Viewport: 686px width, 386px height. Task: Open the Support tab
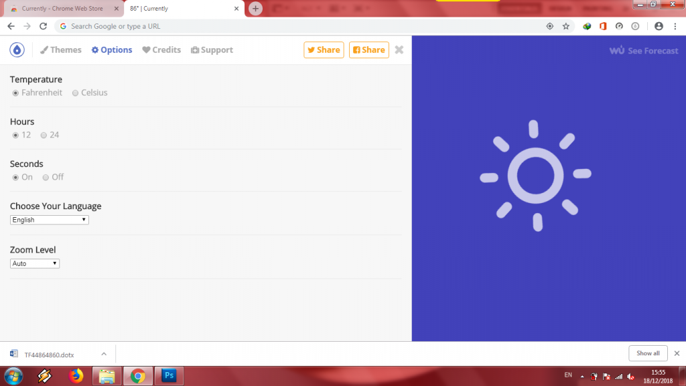click(x=212, y=50)
